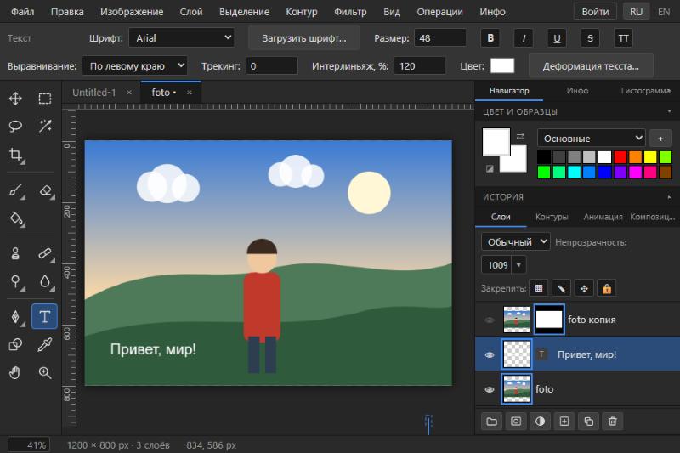
Task: Show the foto копия layer
Action: (x=490, y=320)
